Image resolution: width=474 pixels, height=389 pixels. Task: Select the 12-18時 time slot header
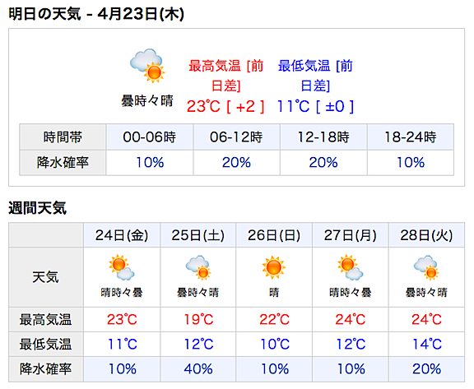click(323, 137)
